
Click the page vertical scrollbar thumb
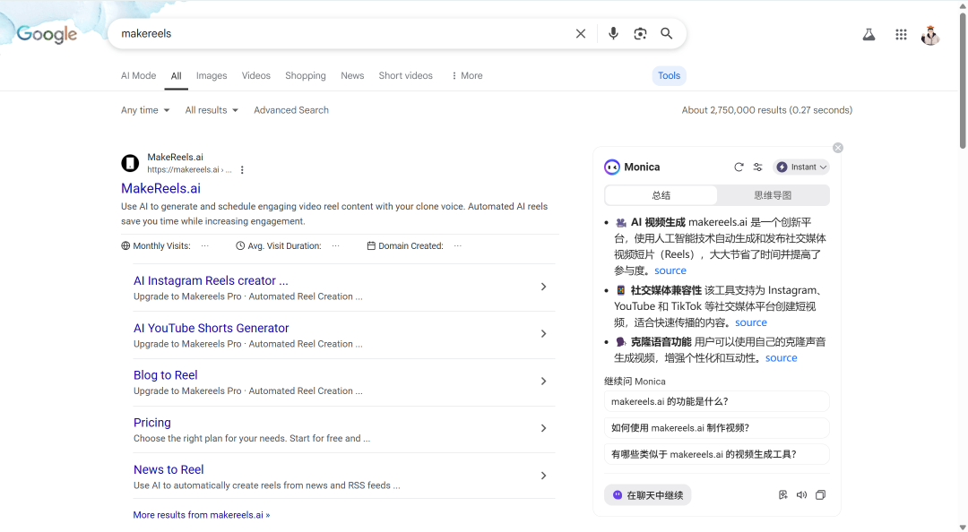point(963,81)
